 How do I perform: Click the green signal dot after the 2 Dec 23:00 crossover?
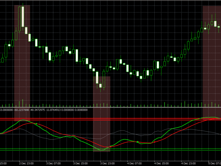pos(37,124)
